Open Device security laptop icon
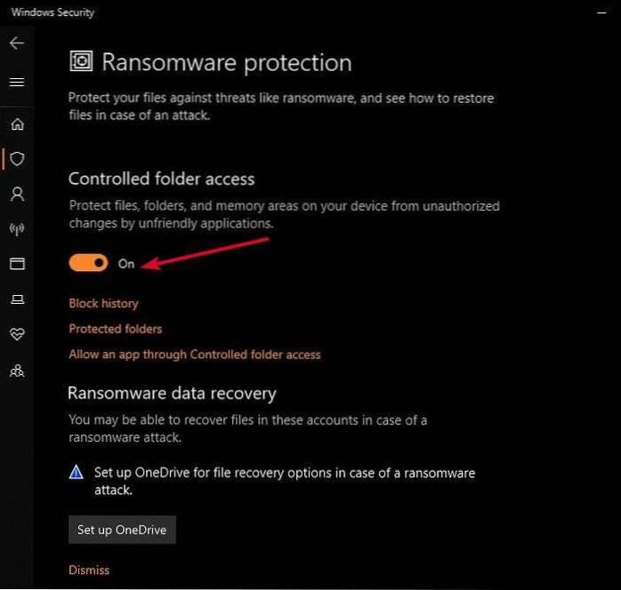The image size is (621, 590). (x=17, y=299)
